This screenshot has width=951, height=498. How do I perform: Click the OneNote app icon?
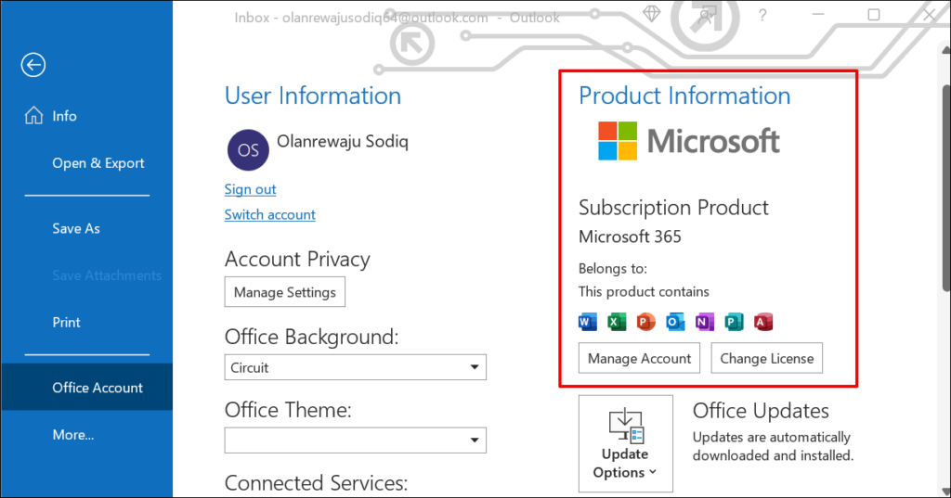coord(705,322)
